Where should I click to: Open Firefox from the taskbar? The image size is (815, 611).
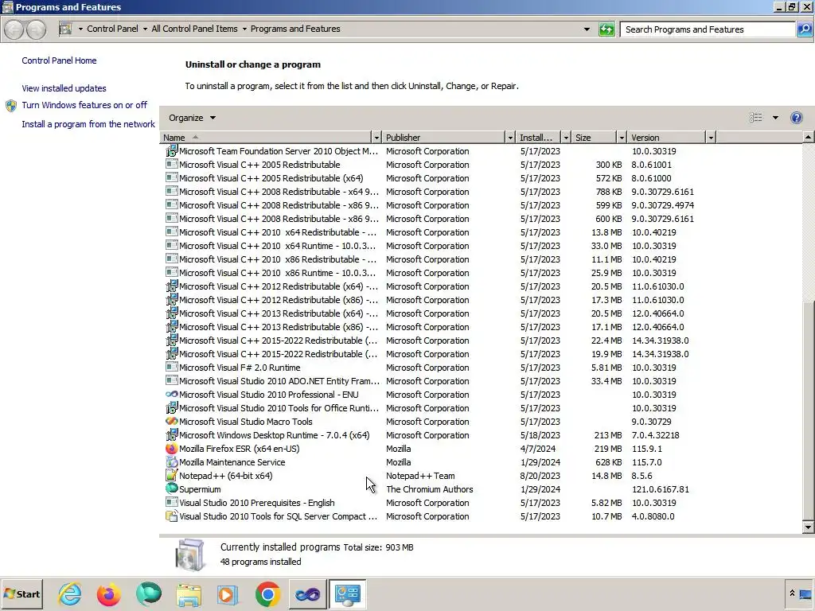tap(108, 594)
